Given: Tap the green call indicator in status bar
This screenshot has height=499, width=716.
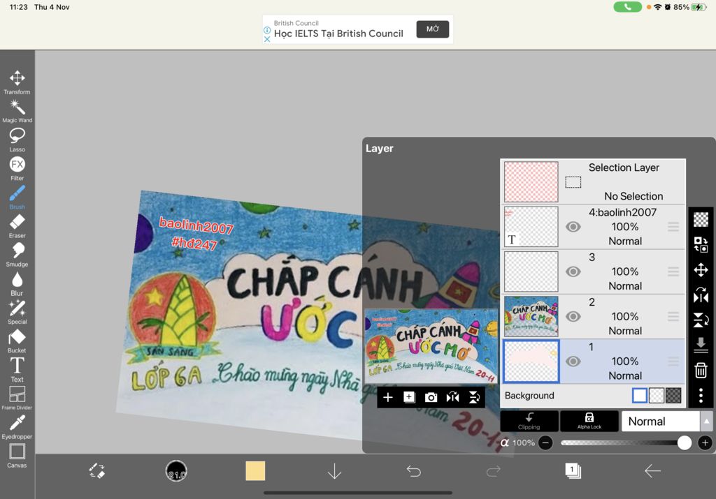Looking at the screenshot, I should click(x=627, y=7).
